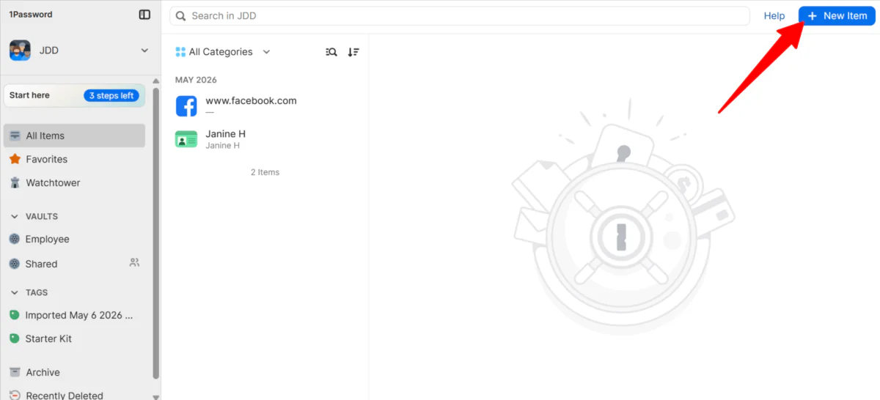Click the Employee vault icon
Viewport: 880px width, 400px height.
pyautogui.click(x=14, y=239)
